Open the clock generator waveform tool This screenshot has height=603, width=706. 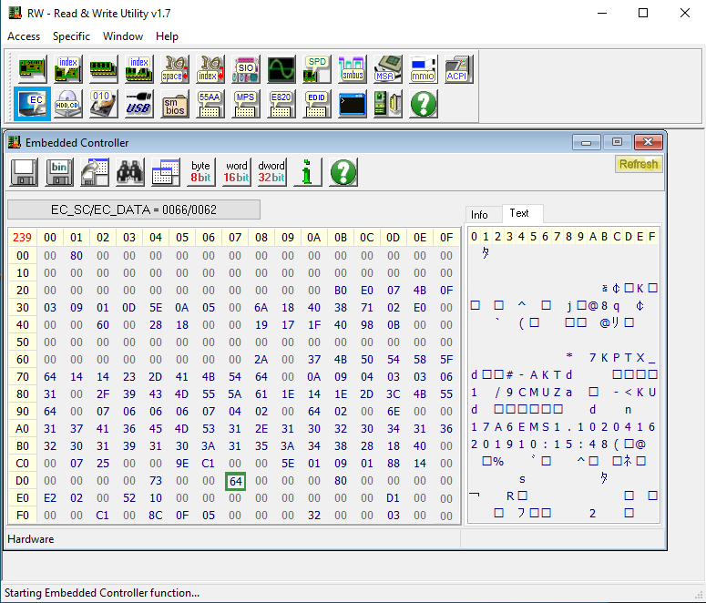point(281,69)
